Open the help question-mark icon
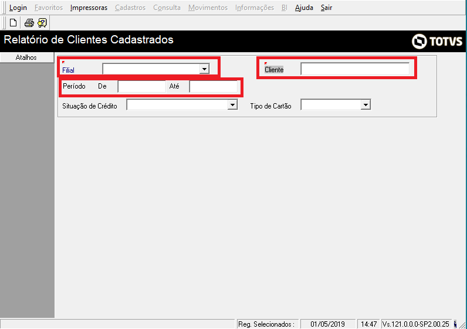Viewport: 467px width, 329px height. pyautogui.click(x=42, y=23)
